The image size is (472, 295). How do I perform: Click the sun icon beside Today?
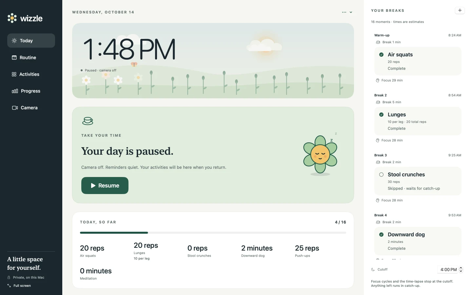click(x=14, y=41)
